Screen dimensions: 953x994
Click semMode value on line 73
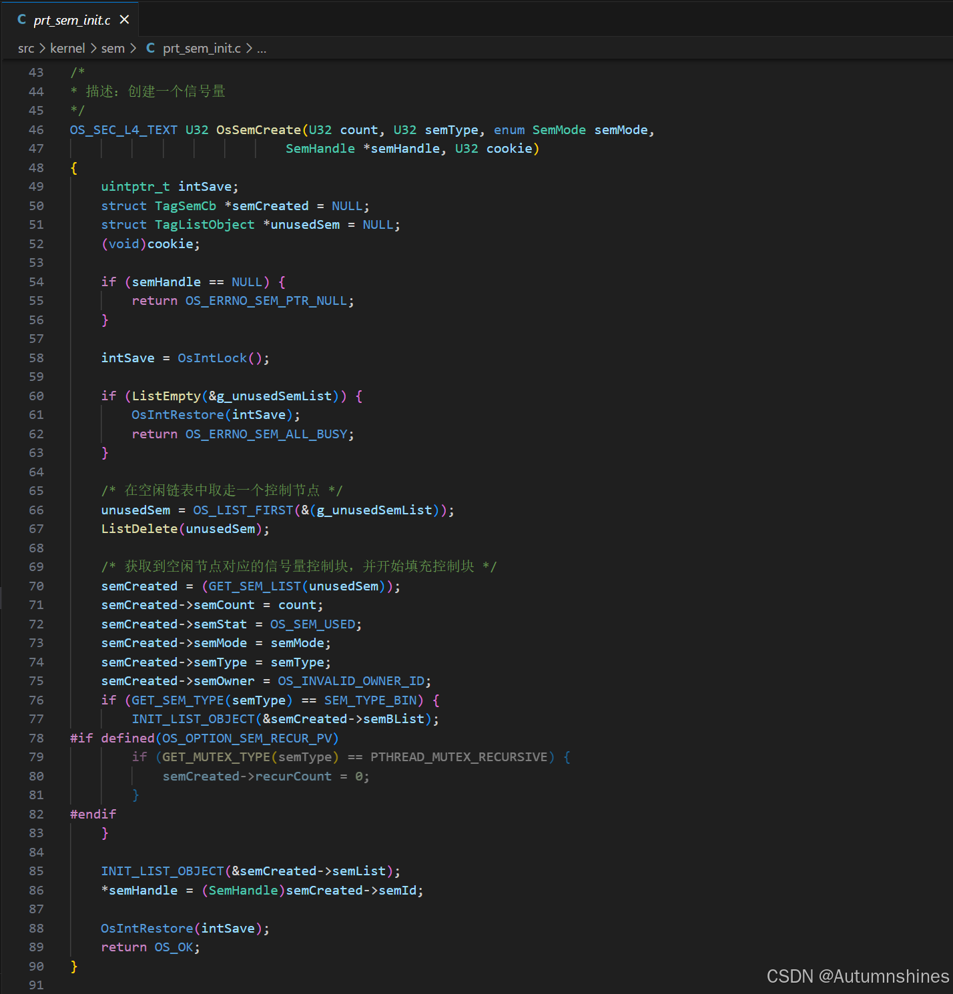click(x=297, y=643)
